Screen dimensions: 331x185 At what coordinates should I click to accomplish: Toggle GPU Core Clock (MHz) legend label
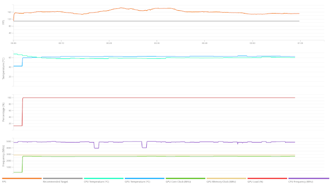coord(178,182)
